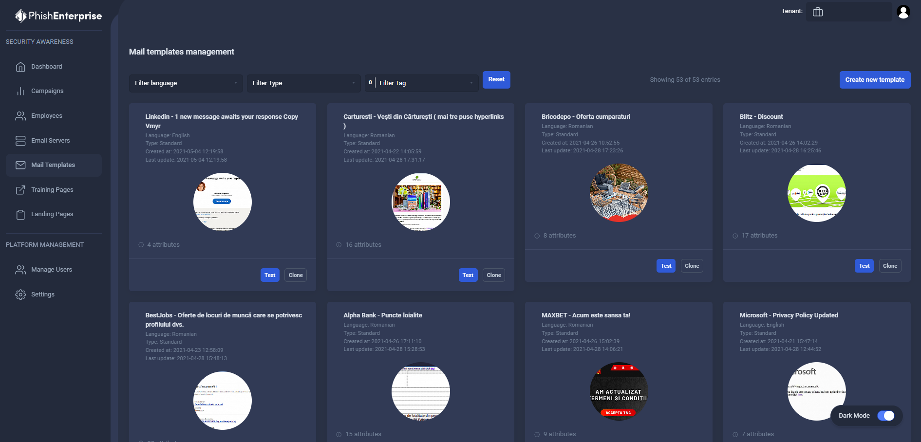Screen dimensions: 921x442
Task: Click info icon beside 8 attributes
Action: pos(537,236)
